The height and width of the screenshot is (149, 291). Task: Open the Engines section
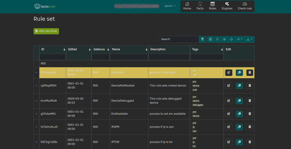(227, 6)
